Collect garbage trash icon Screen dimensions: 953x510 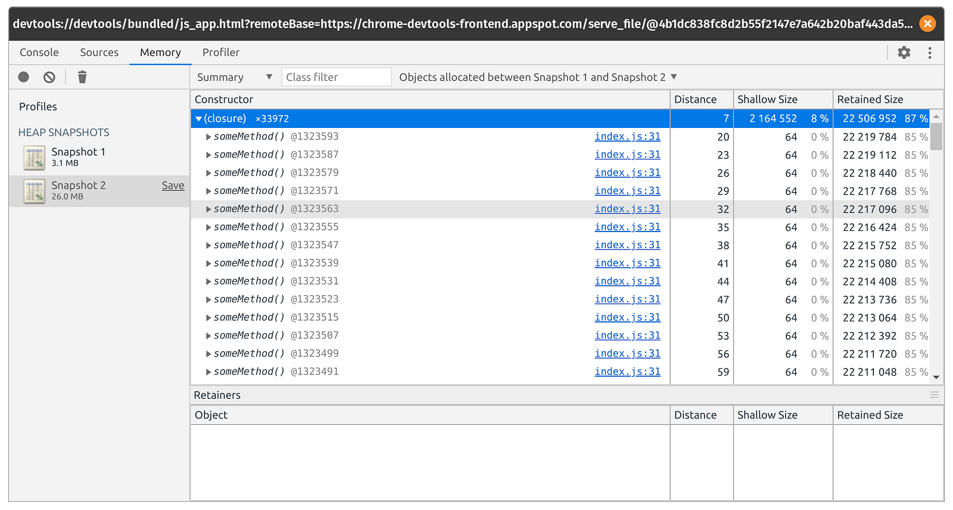(x=82, y=77)
